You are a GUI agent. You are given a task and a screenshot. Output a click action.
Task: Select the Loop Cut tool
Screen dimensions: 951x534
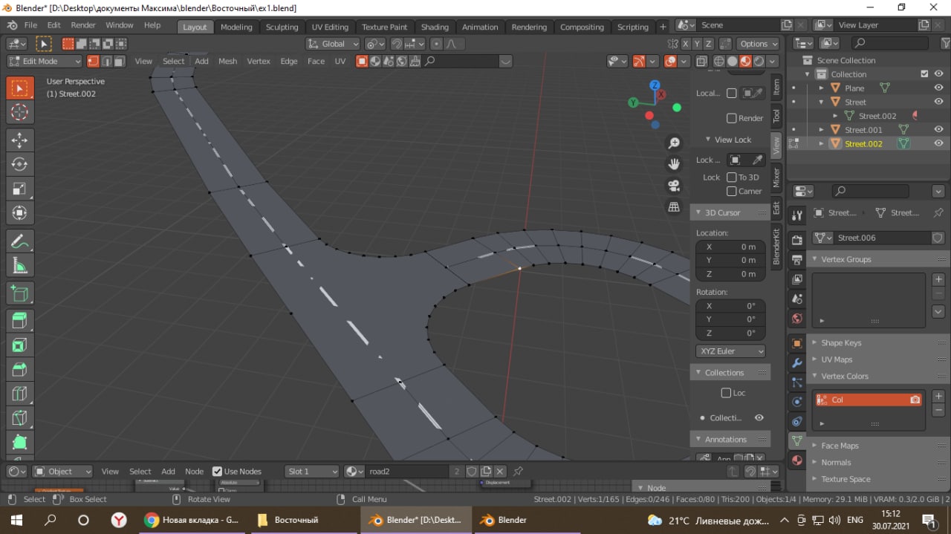[20, 394]
